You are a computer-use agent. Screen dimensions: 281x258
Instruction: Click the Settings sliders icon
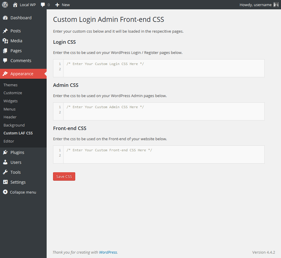5,182
